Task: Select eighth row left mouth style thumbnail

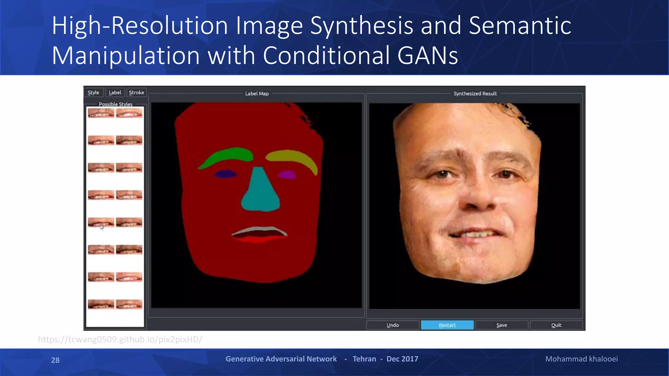Action: pos(101,304)
